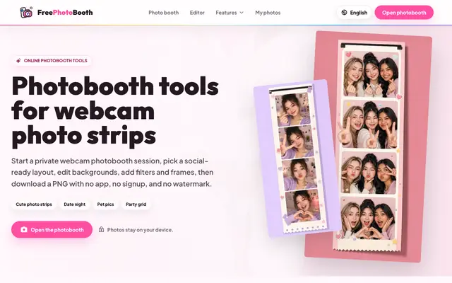Click the Start a private webcam description paragraph
Screen dimensions: 452x283
tap(112, 172)
